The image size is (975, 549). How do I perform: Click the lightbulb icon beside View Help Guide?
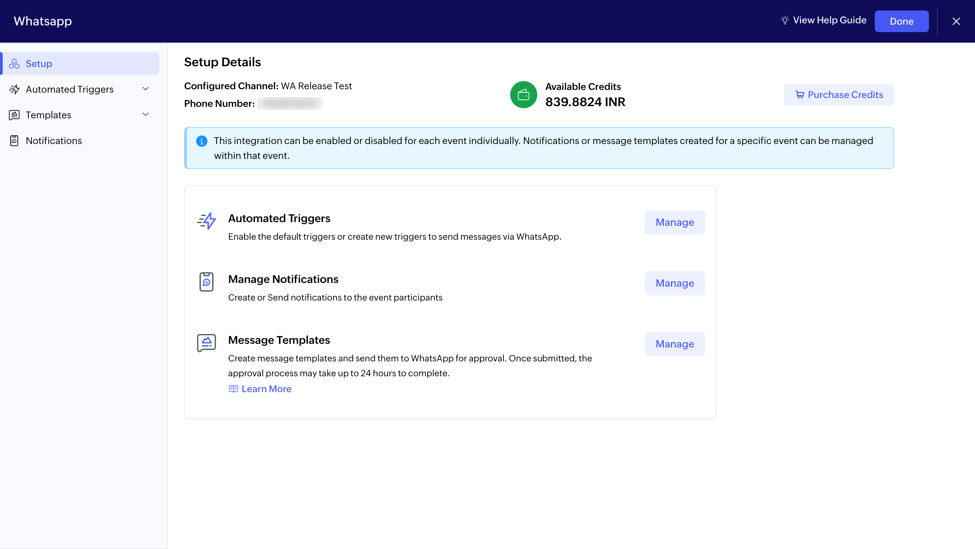point(785,20)
